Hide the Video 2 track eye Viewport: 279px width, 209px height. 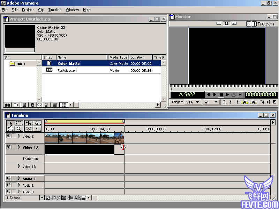pyautogui.click(x=8, y=136)
